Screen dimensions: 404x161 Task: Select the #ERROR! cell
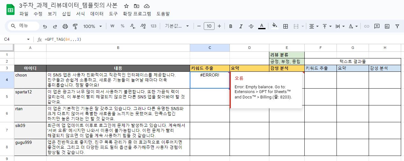pyautogui.click(x=210, y=80)
